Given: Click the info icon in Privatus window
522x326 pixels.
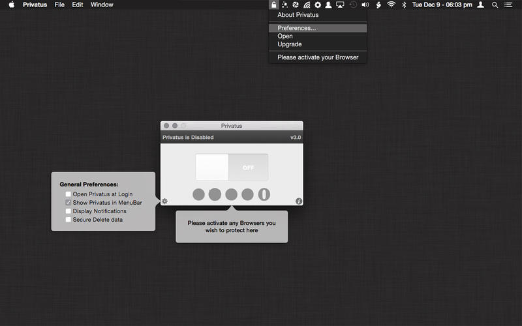Looking at the screenshot, I should click(x=299, y=201).
